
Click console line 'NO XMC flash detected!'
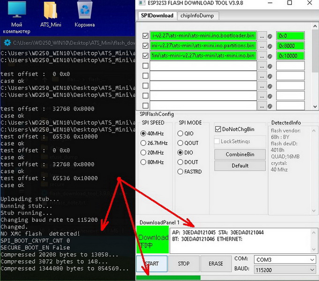point(40,234)
